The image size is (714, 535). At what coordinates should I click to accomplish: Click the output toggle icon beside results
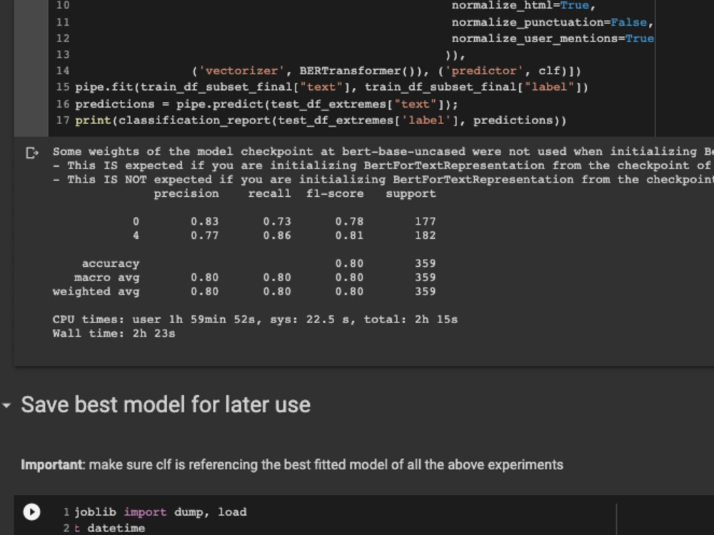[x=32, y=153]
